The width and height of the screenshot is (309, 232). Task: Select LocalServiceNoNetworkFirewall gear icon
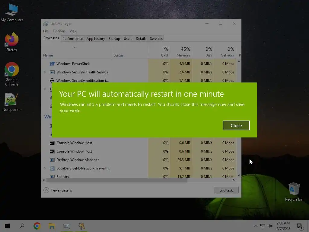click(x=52, y=168)
